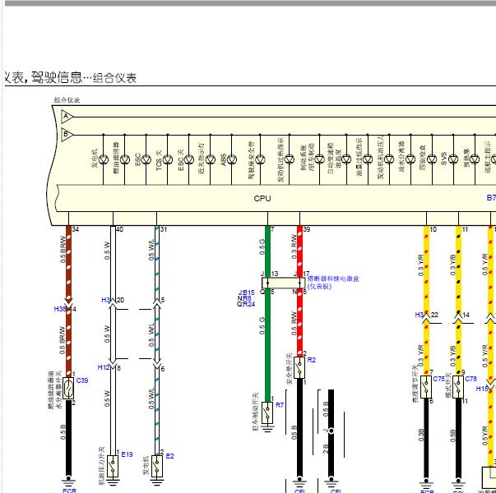The width and height of the screenshot is (496, 493).
Task: Click the ground symbol under R7 switch
Action: pyautogui.click(x=267, y=428)
